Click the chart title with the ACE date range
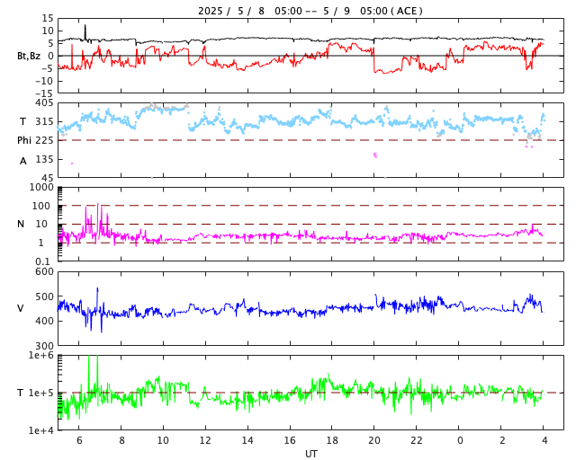576x460 pixels. pyautogui.click(x=310, y=11)
